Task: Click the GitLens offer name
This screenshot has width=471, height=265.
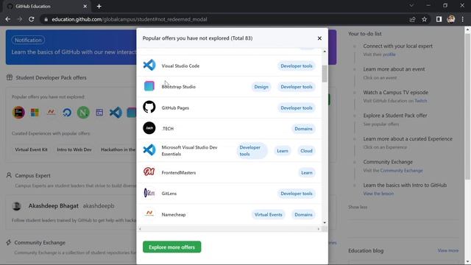Action: [169, 194]
